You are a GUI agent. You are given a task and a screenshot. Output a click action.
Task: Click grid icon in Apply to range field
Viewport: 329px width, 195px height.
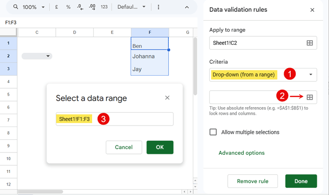point(310,43)
